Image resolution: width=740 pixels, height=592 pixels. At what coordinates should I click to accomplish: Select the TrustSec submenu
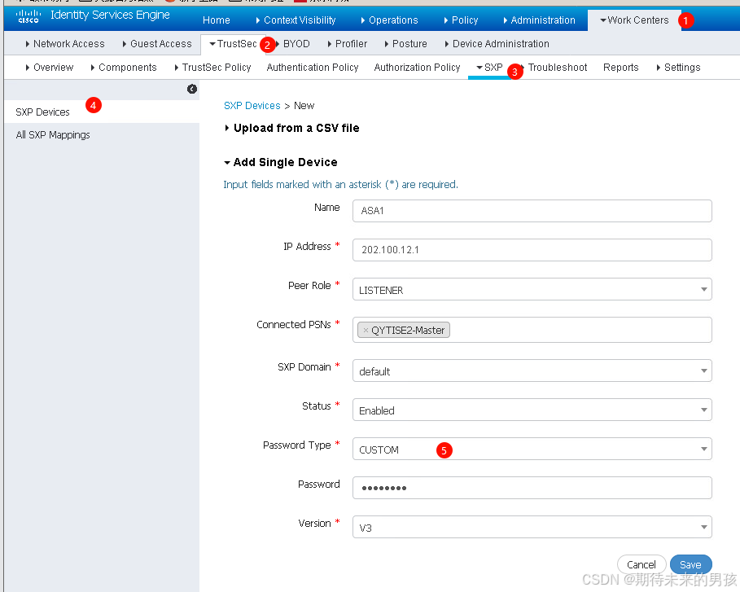pos(233,44)
